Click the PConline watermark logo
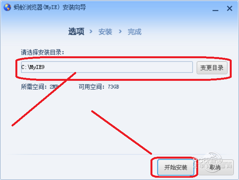This screenshot has height=180, width=239. (x=212, y=162)
